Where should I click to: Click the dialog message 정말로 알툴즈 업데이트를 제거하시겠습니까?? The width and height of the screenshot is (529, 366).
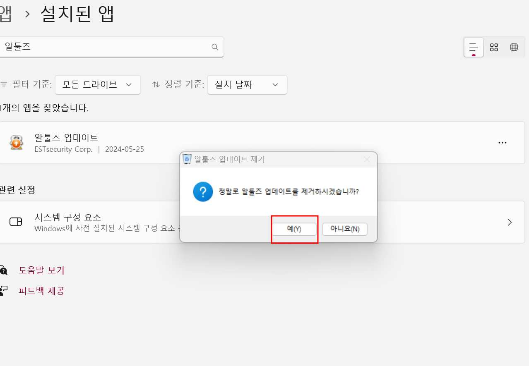tap(289, 192)
